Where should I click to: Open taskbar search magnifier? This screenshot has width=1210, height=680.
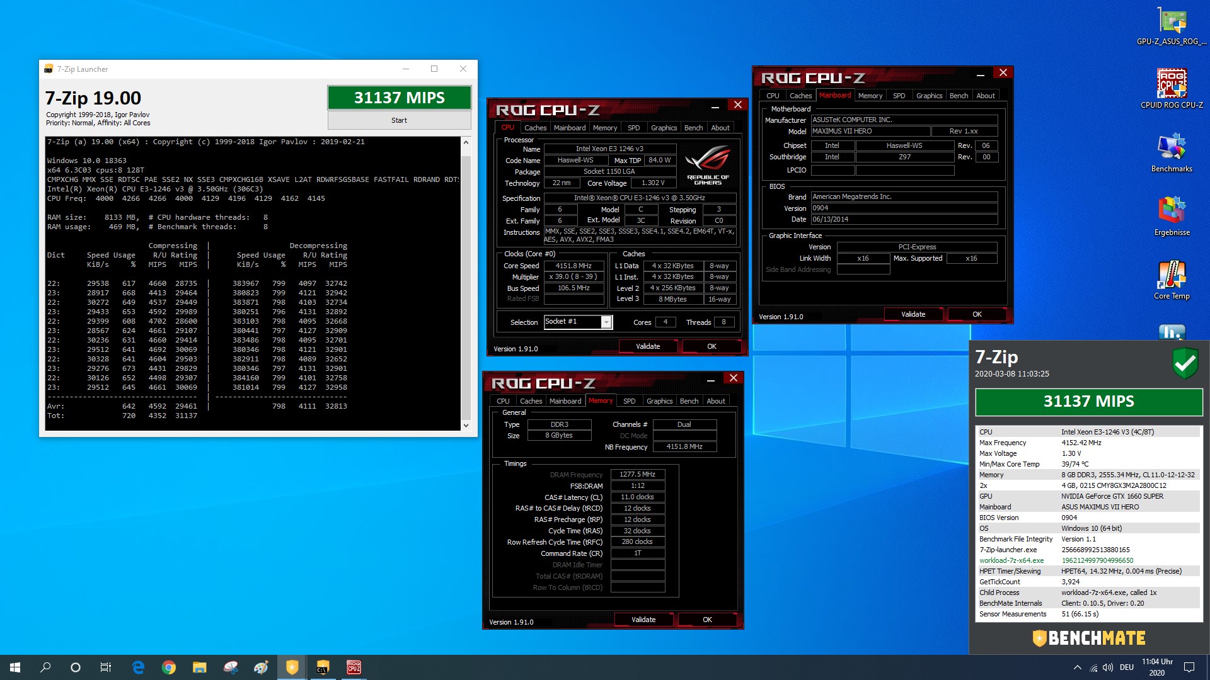(x=45, y=667)
